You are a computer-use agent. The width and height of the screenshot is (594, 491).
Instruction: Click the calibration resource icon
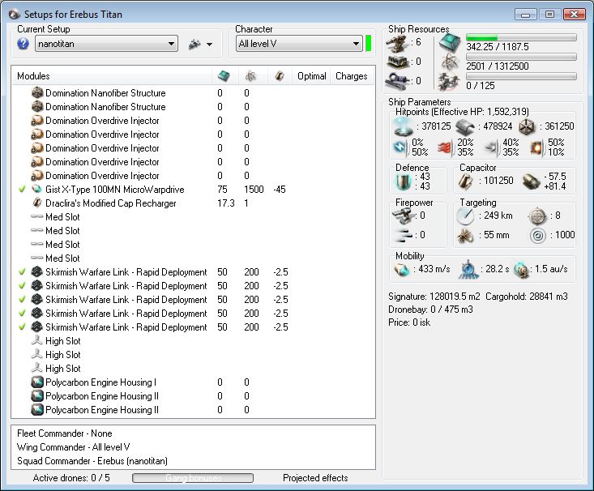point(396,80)
